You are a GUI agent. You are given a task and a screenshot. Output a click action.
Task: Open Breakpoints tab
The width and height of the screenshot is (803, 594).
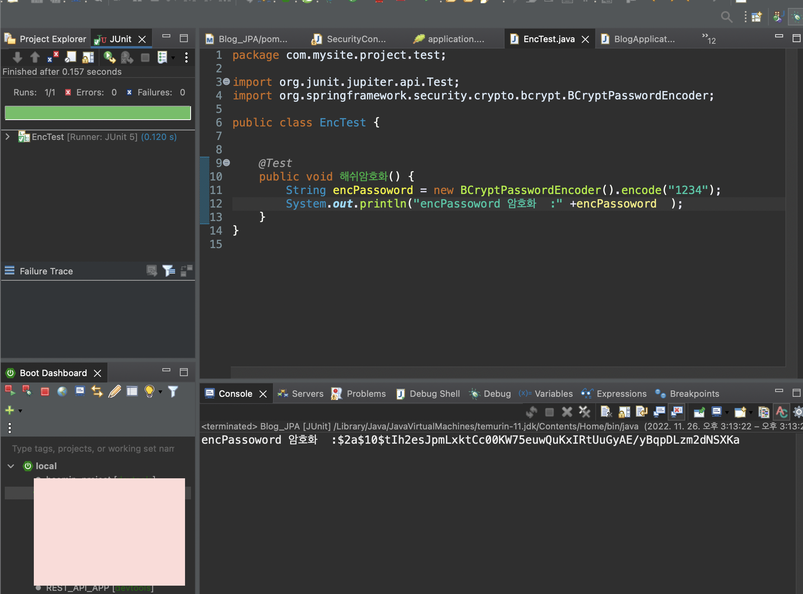(x=687, y=394)
